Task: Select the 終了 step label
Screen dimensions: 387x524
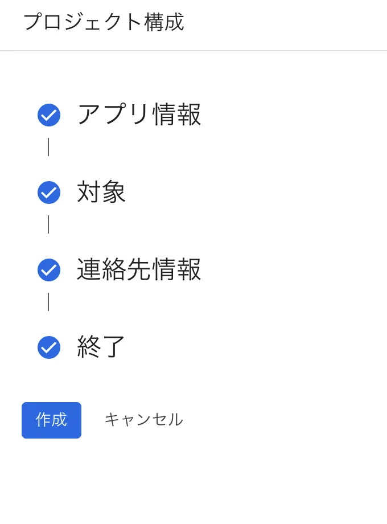Action: (101, 346)
